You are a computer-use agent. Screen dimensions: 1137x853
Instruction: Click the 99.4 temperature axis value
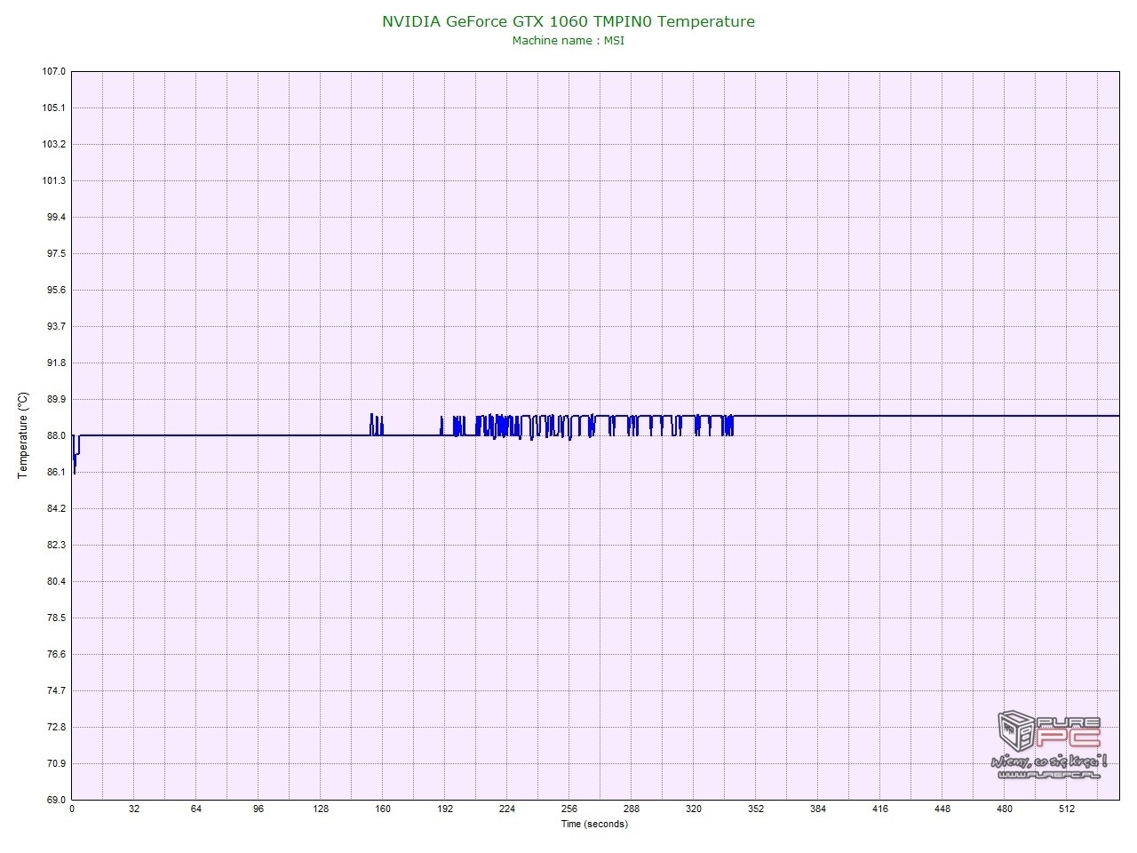coord(56,217)
